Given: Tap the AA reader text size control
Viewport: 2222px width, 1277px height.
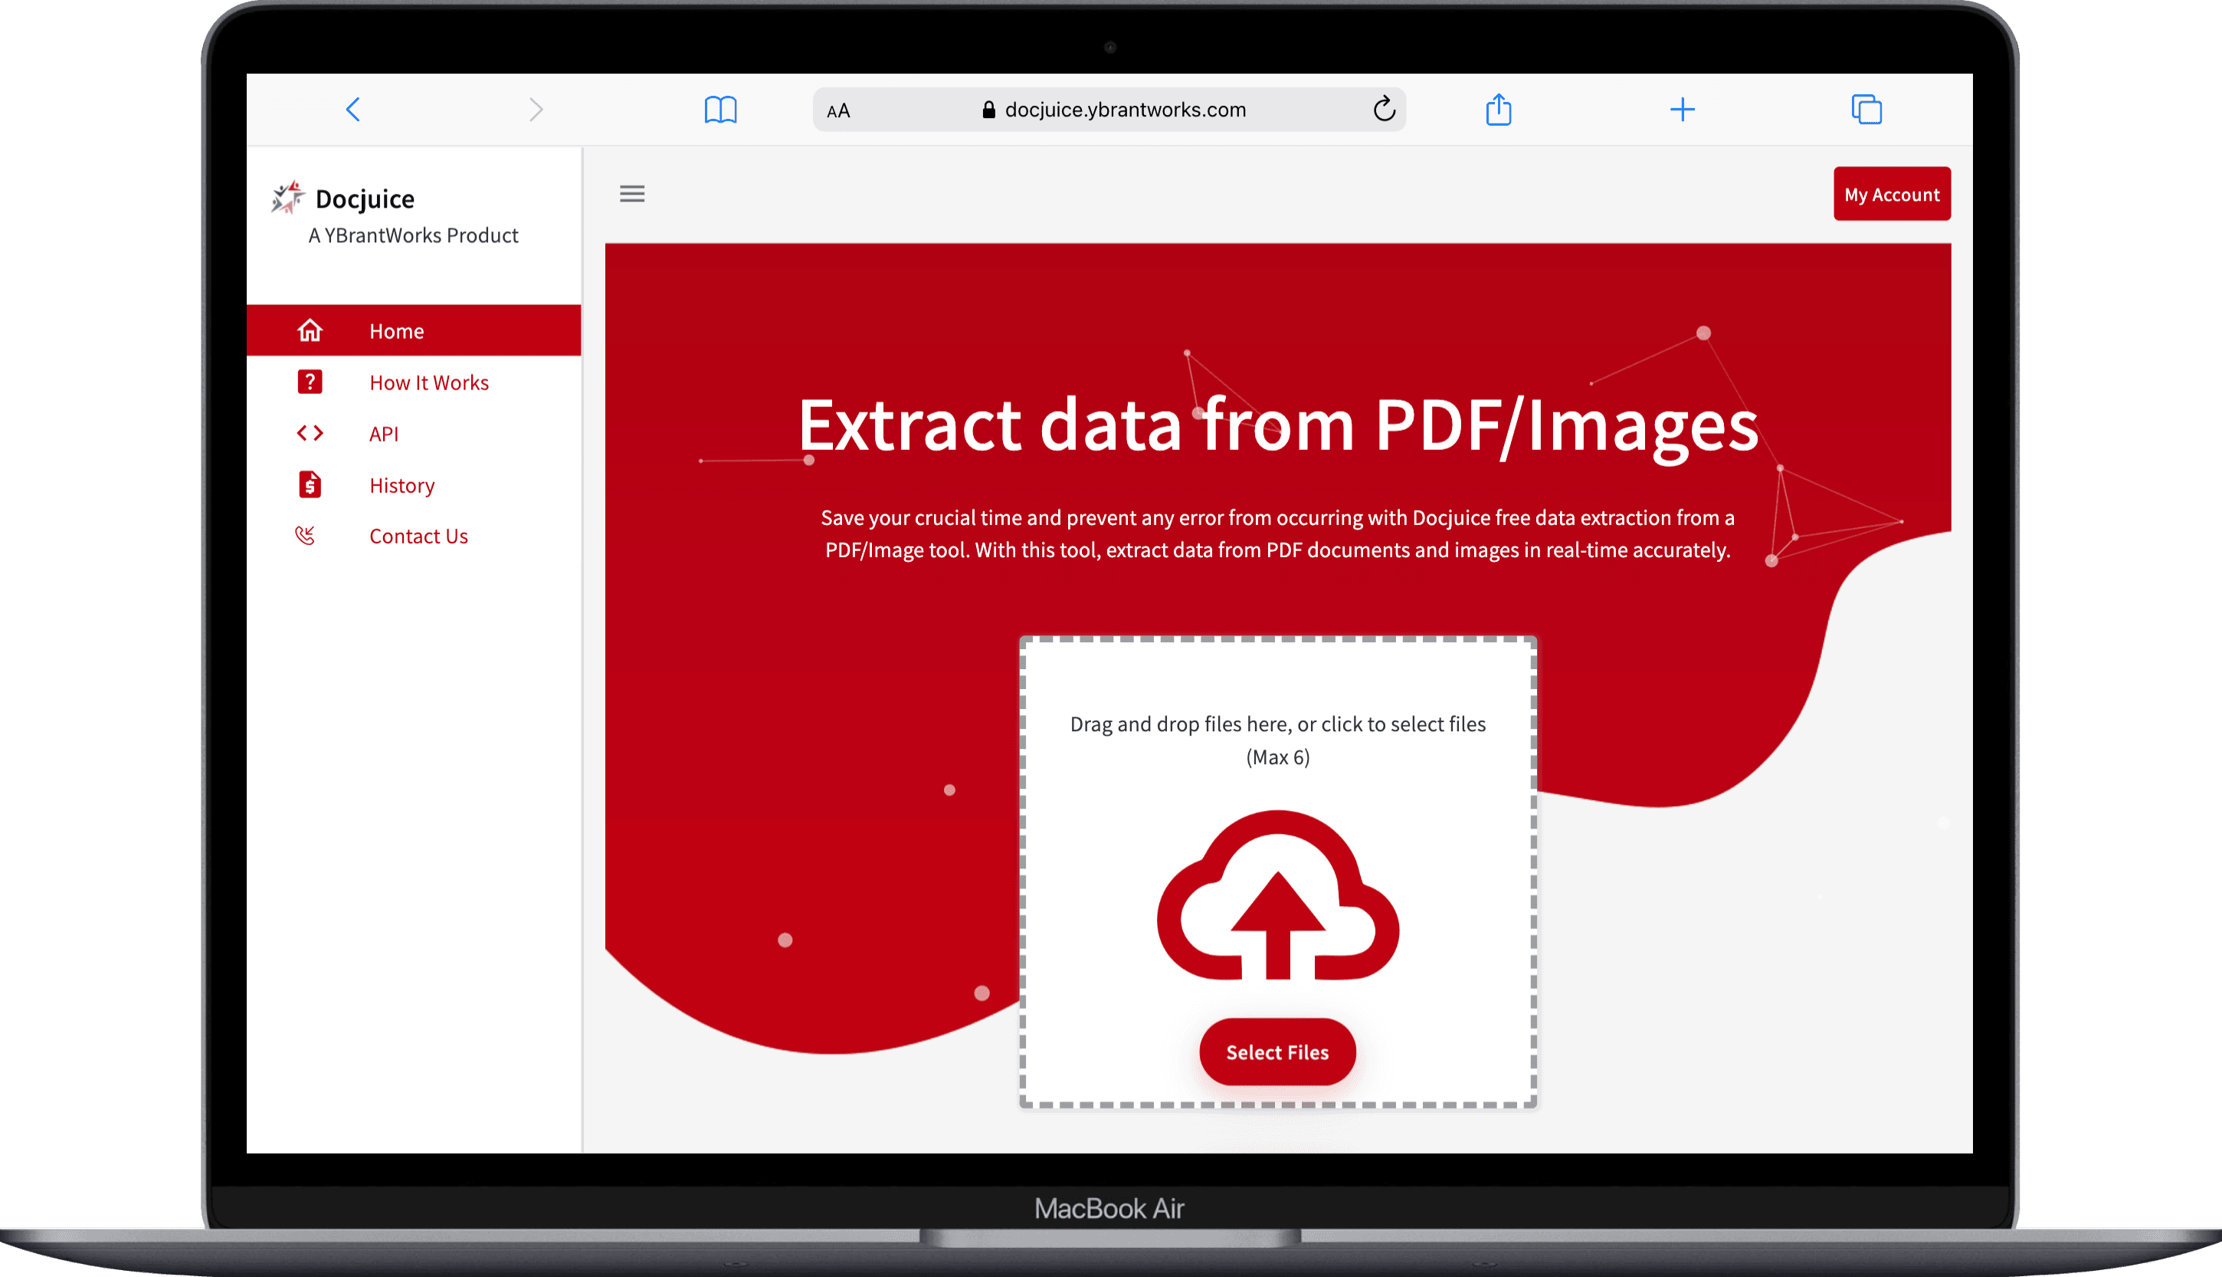Looking at the screenshot, I should tap(838, 110).
